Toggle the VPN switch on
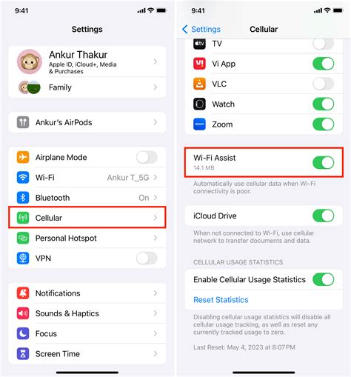Viewport: 351px width, 377px height. [147, 258]
